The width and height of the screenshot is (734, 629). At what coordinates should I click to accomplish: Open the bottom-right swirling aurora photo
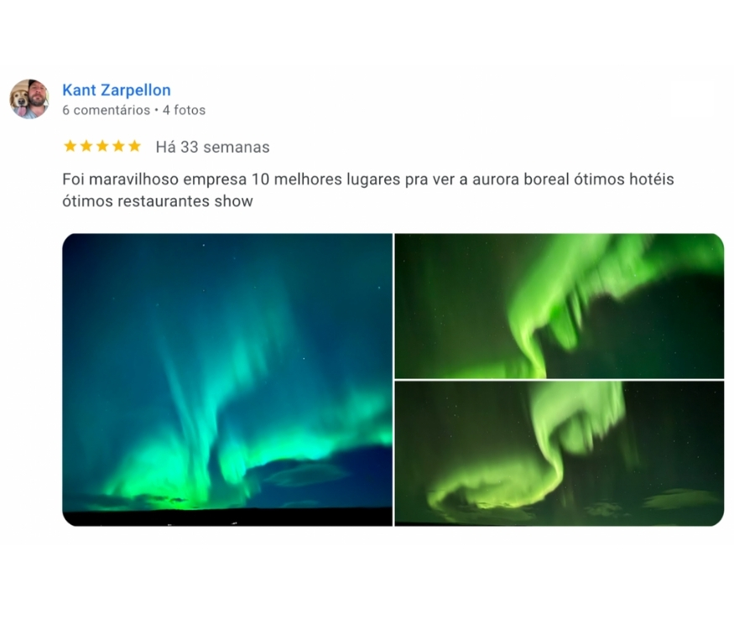(560, 454)
